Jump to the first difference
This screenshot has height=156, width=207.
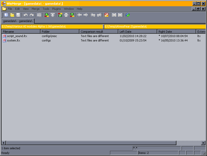point(60,15)
